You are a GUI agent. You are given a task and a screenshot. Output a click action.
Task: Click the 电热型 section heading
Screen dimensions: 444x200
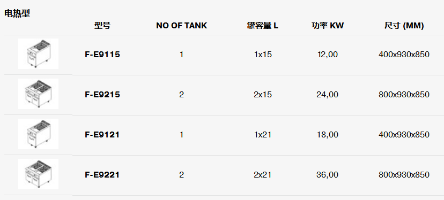[x=17, y=13]
